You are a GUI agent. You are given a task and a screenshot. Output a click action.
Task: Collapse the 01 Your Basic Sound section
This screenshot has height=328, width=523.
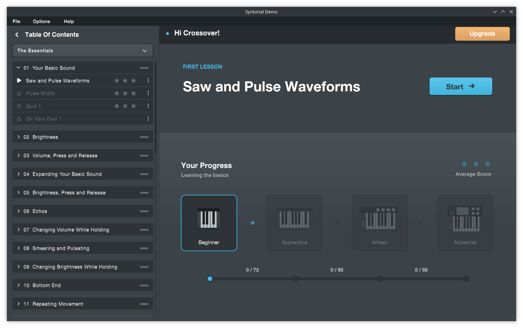point(19,68)
